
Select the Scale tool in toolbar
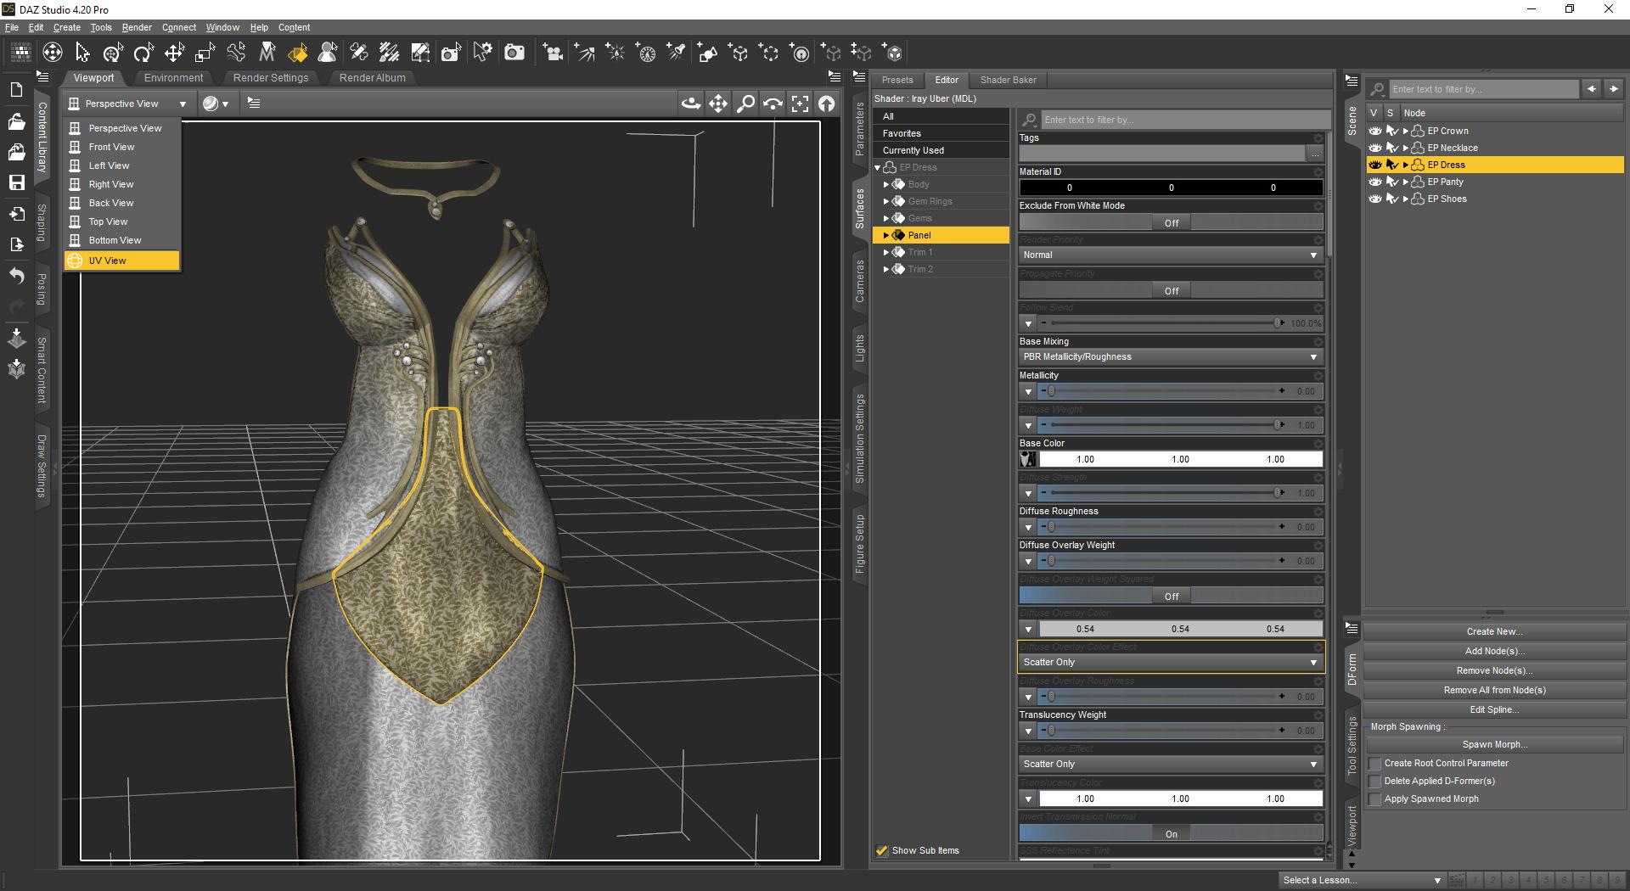click(x=205, y=53)
